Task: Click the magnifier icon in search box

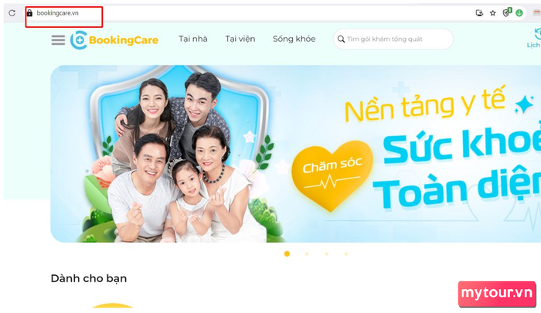Action: tap(341, 39)
